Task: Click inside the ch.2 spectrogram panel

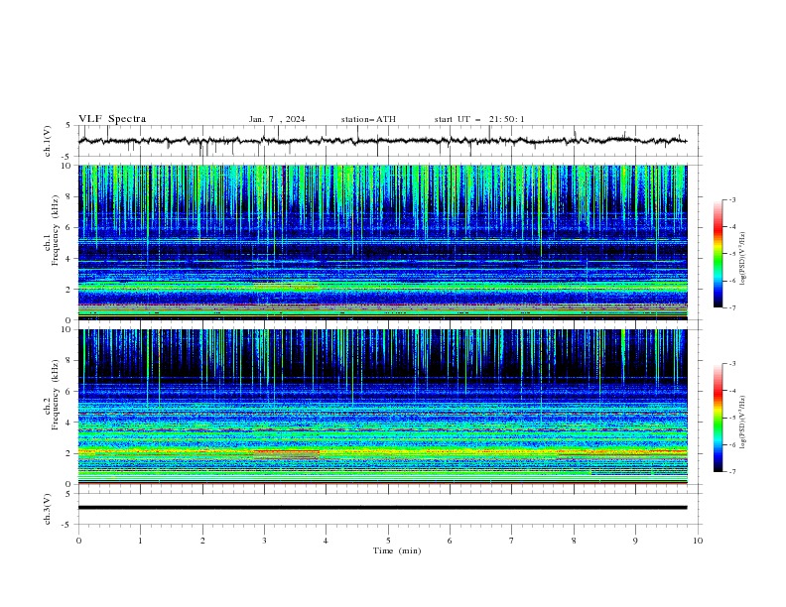Action: 382,407
